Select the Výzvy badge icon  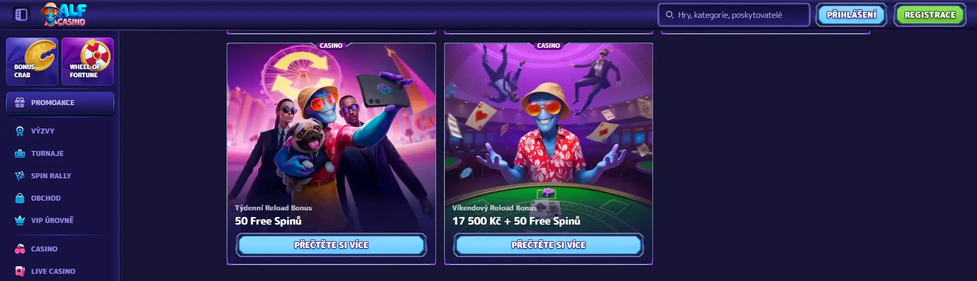(x=20, y=131)
